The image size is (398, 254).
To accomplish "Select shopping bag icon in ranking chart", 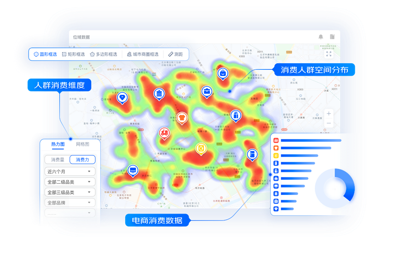I will coord(276,178).
